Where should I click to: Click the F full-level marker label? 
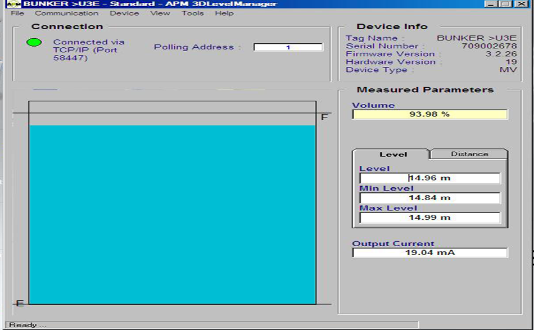point(324,117)
